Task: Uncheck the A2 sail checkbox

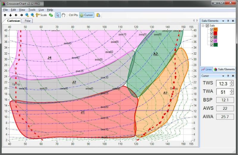Action: click(x=212, y=45)
